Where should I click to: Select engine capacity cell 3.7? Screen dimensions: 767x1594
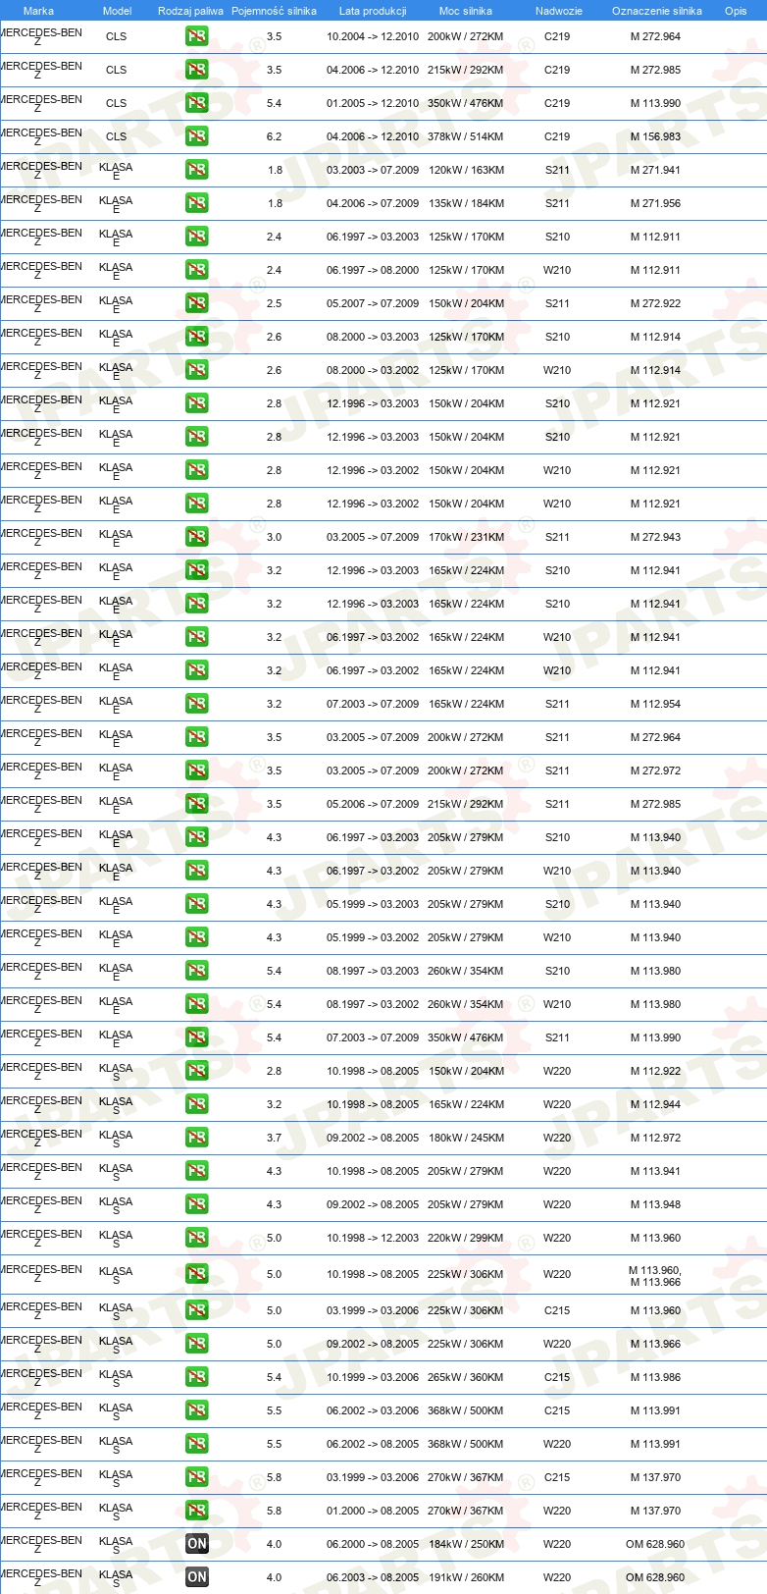274,1139
